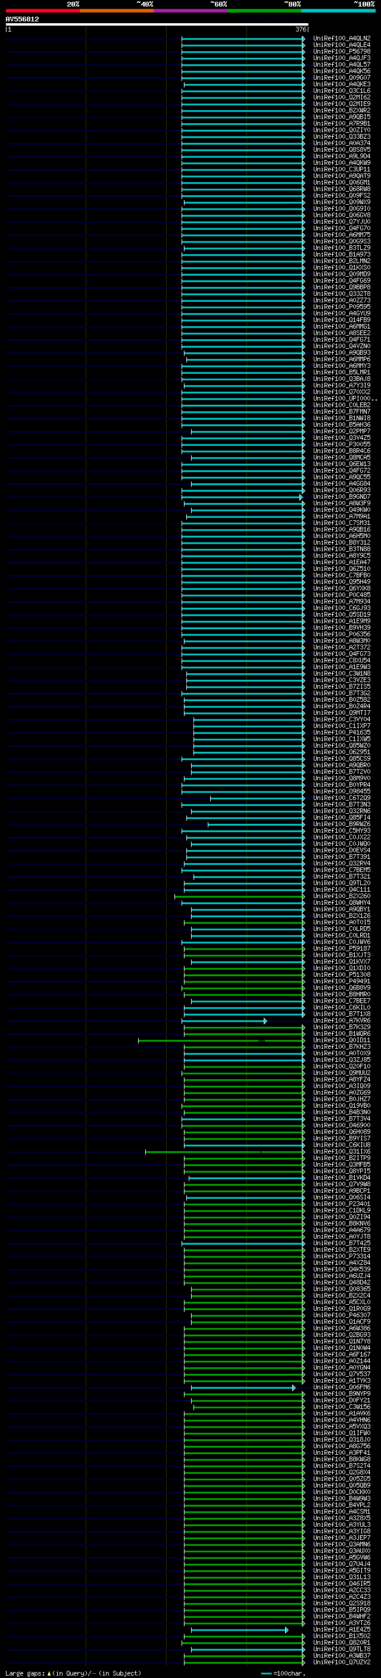Select hit label UniRef100_P46307

[x=342, y=1315]
